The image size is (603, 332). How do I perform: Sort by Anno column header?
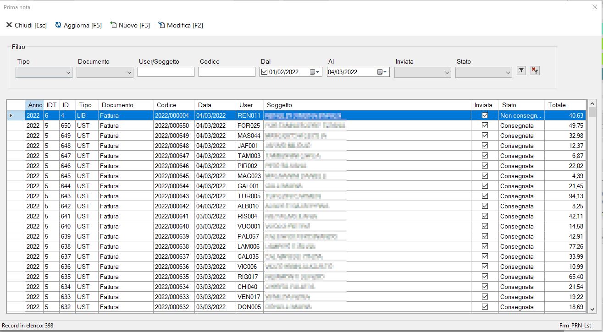coord(34,105)
